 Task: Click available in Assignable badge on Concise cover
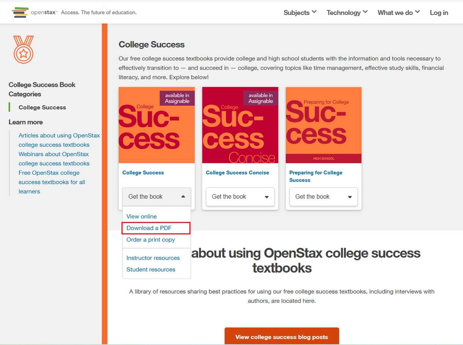tap(261, 98)
